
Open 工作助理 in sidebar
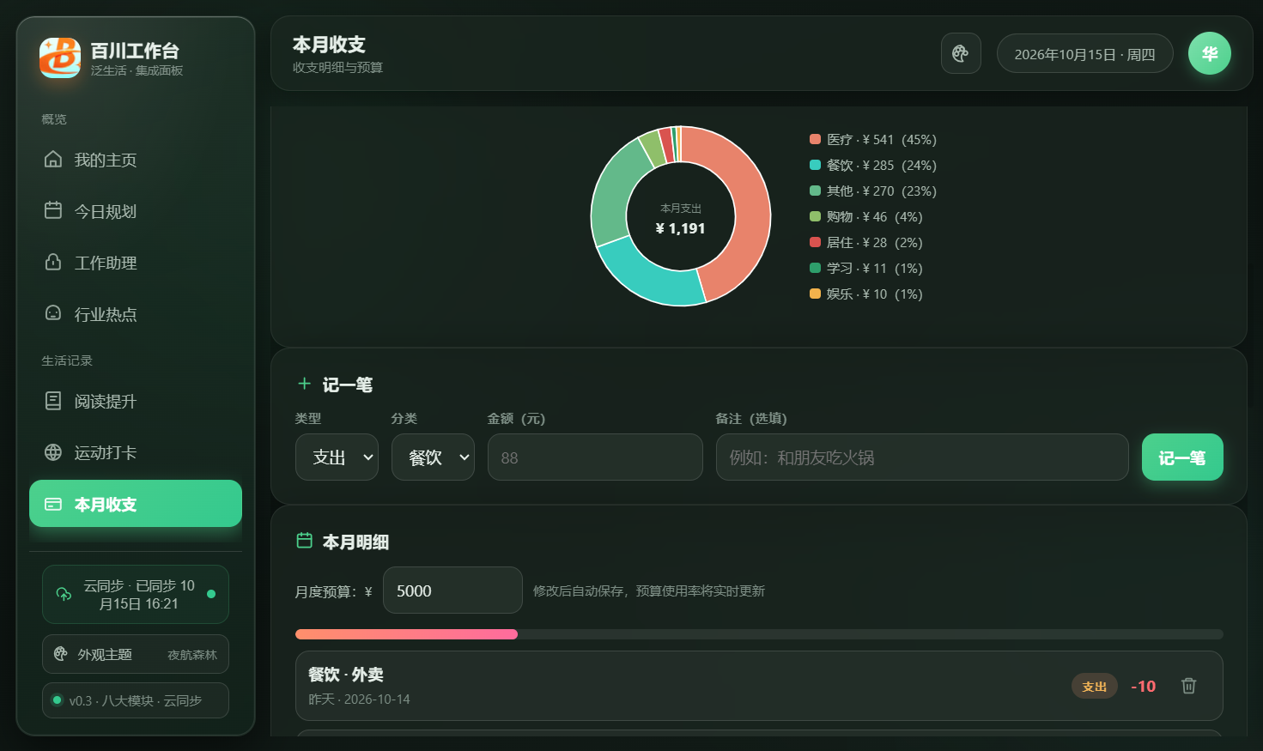[136, 263]
